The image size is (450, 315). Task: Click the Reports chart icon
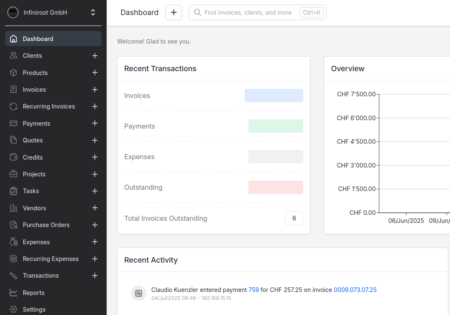point(13,292)
